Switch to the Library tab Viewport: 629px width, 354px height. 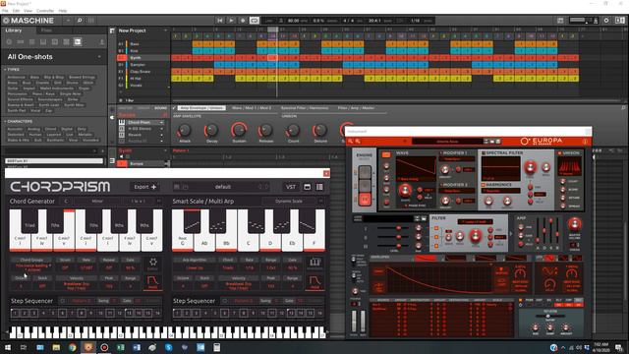point(14,30)
